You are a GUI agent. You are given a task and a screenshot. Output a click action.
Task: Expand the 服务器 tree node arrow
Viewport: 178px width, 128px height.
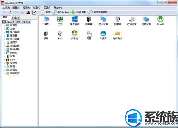(4, 36)
